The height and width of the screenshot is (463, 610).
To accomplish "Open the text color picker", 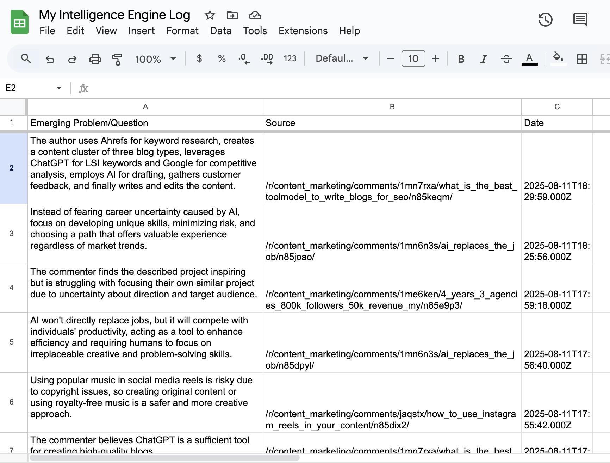I will tap(529, 59).
